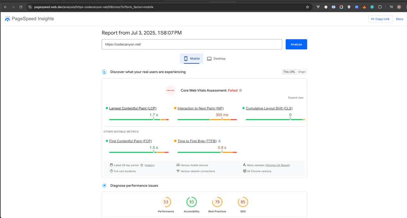This screenshot has width=407, height=218.
Task: Click the Various network connections text
Action: [x=198, y=171]
